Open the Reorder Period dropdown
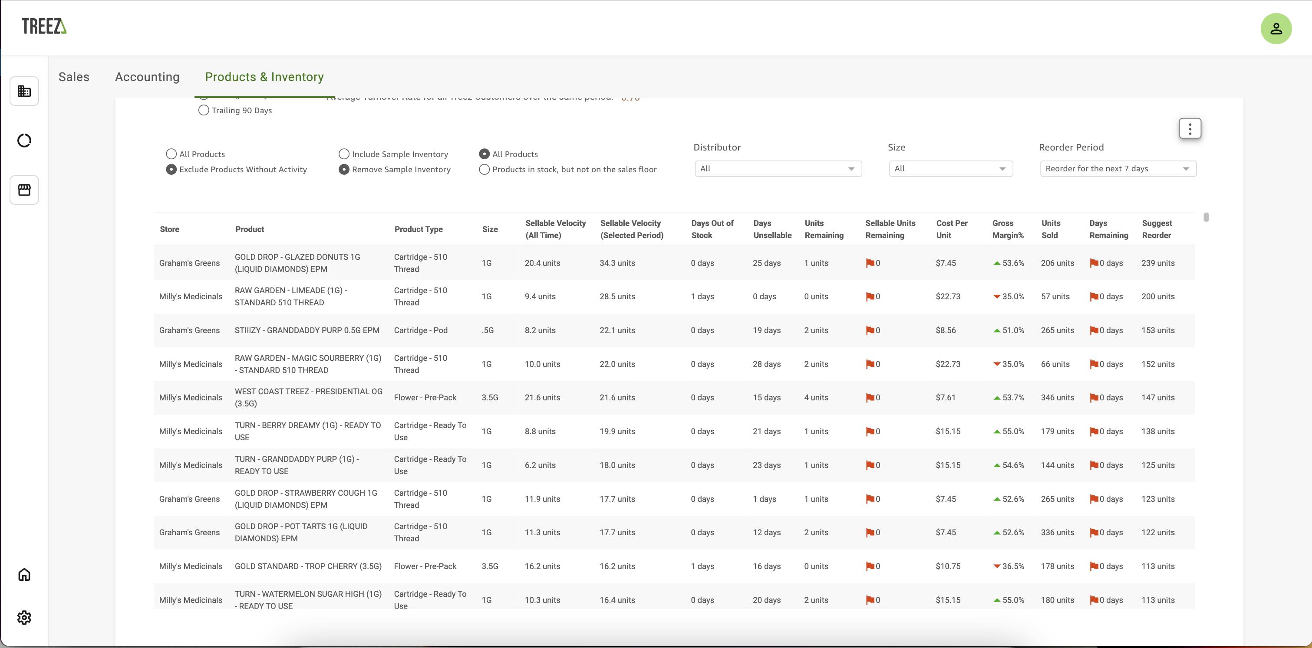The height and width of the screenshot is (648, 1312). pyautogui.click(x=1118, y=169)
